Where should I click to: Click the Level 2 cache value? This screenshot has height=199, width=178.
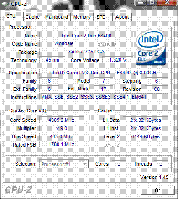click(146, 136)
